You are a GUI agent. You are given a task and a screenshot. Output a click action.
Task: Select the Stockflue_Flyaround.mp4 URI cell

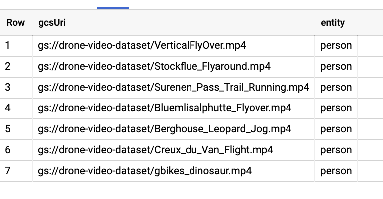tap(154, 67)
